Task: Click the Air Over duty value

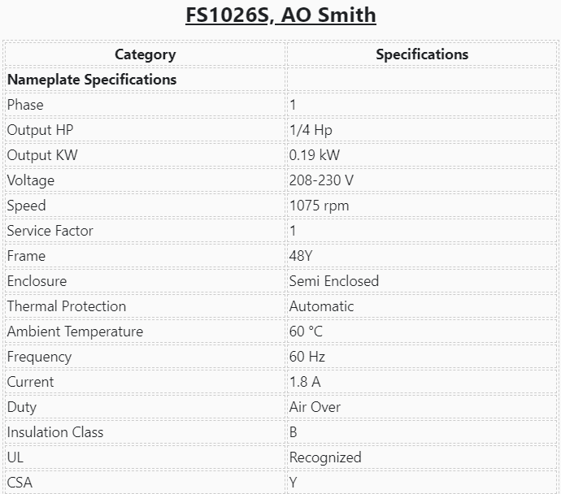Action: click(315, 407)
